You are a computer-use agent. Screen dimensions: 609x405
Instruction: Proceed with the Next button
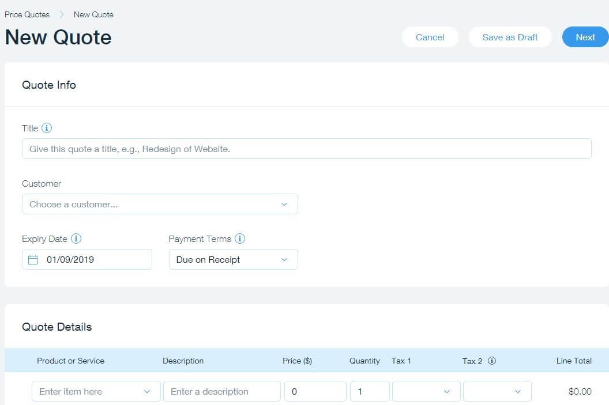[x=585, y=37]
